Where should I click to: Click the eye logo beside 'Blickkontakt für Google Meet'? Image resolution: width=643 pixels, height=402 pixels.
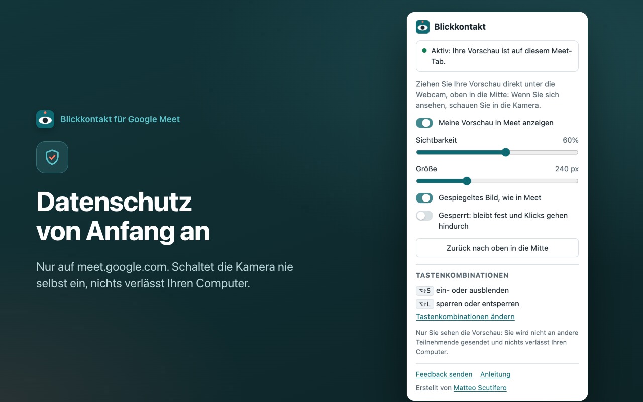tap(45, 119)
